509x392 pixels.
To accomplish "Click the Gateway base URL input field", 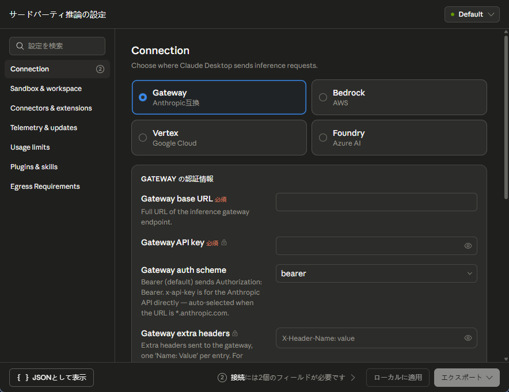I will pos(376,202).
